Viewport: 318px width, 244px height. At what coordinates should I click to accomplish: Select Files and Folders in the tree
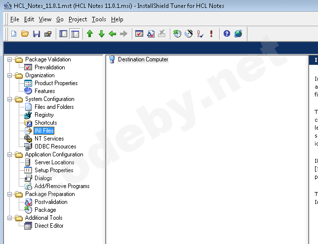(54, 107)
